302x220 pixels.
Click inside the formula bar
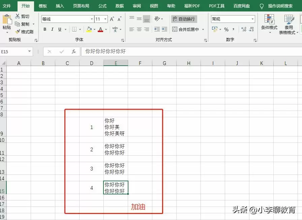click(135, 52)
